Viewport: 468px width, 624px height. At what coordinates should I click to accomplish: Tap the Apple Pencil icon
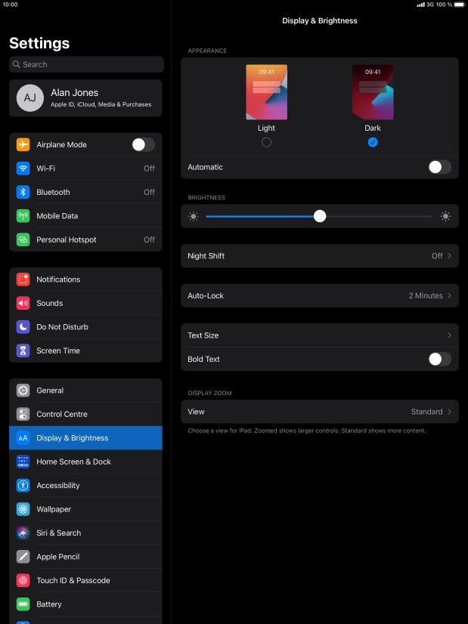(x=23, y=557)
